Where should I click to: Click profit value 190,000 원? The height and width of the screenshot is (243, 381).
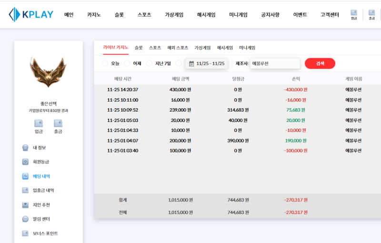296,140
